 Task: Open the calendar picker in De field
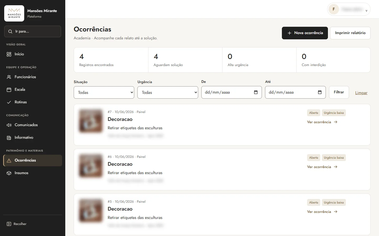click(256, 92)
